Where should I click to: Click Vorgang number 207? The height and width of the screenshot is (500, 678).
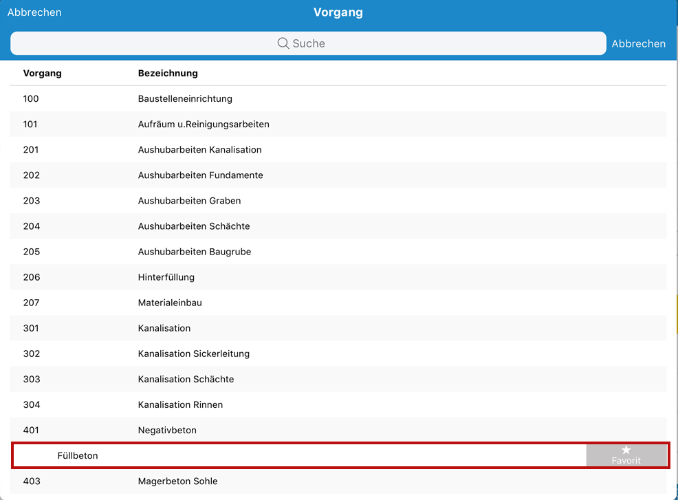(31, 303)
